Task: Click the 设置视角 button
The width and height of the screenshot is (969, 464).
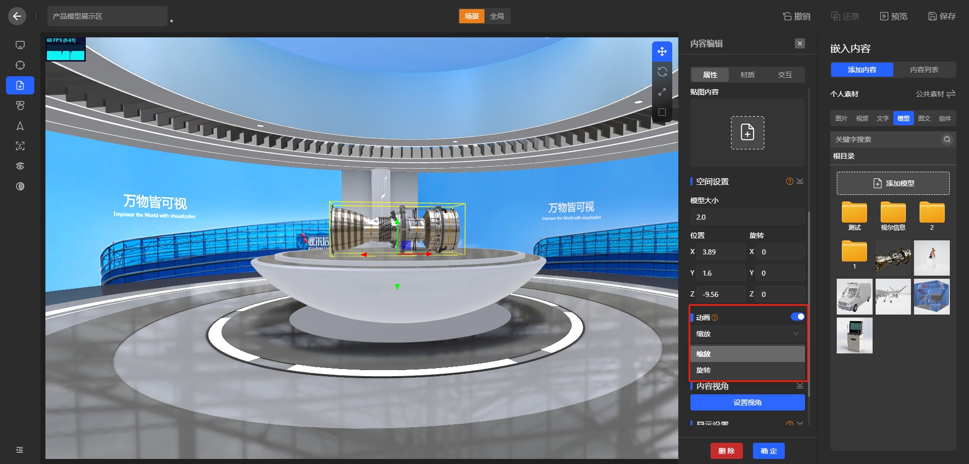Action: [x=747, y=402]
